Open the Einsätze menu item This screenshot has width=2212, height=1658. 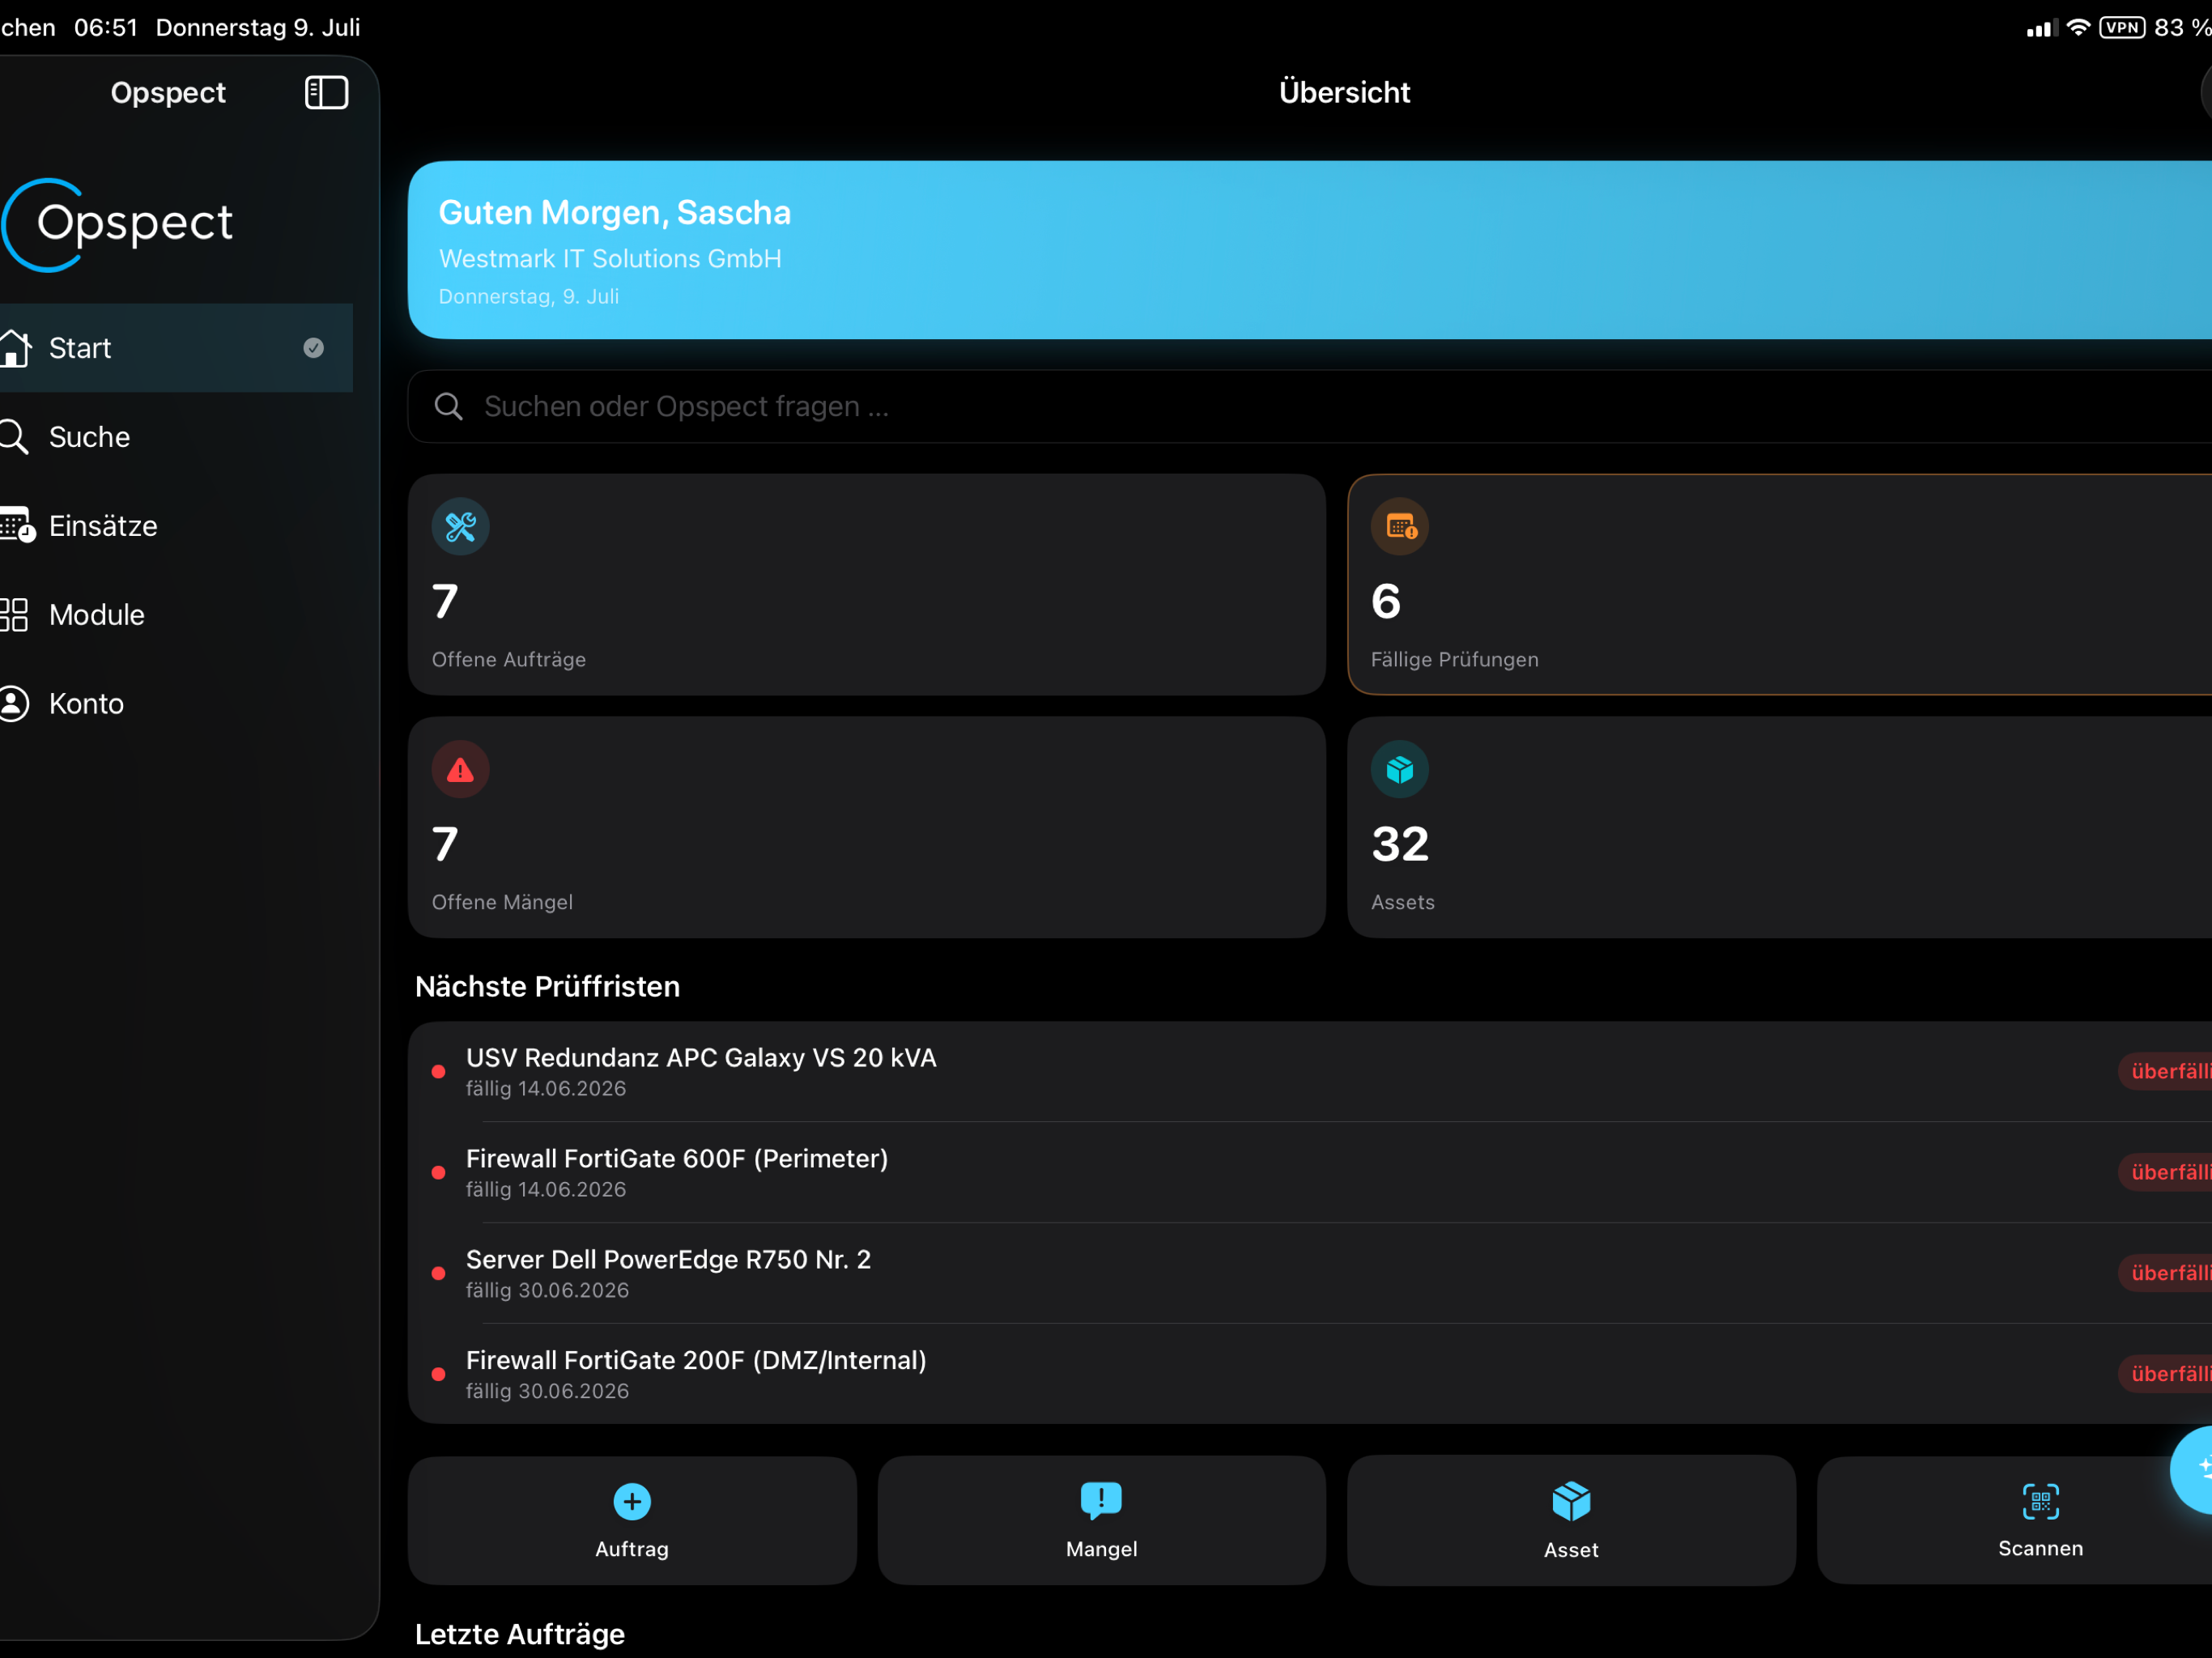176,526
